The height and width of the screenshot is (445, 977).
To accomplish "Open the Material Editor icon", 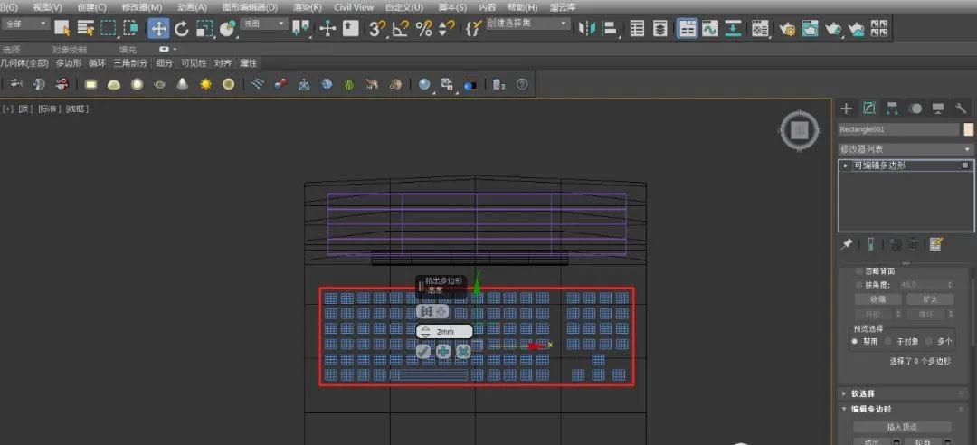I will click(760, 28).
